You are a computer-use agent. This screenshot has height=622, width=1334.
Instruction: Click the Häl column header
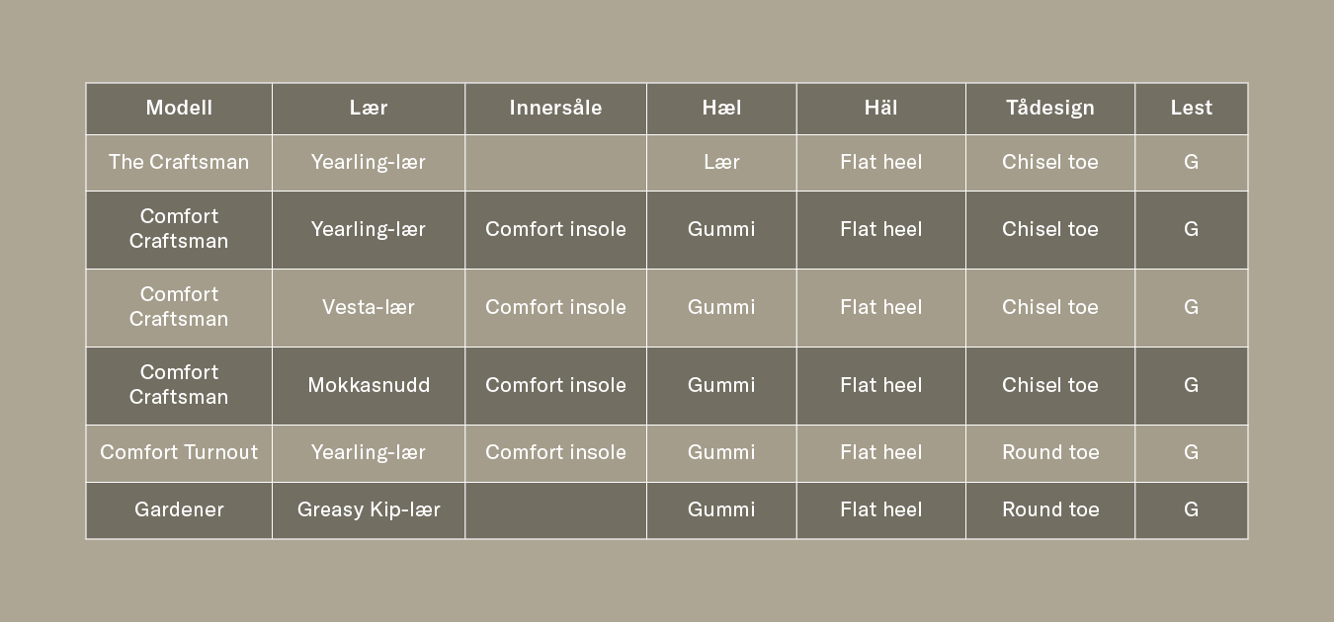[x=880, y=109]
